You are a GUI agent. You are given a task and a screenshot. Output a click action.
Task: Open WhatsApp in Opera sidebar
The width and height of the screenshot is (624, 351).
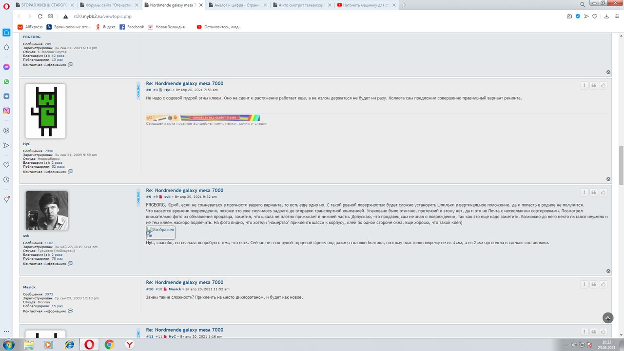click(6, 81)
